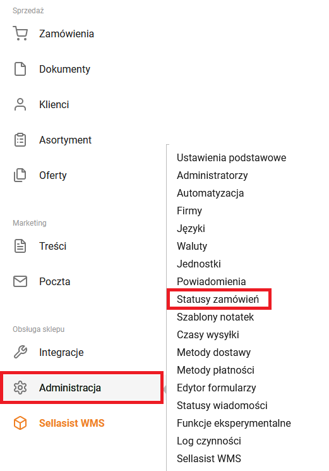The image size is (329, 471).
Task: Click the orange Sellasist WMS sidebar label
Action: tap(72, 423)
